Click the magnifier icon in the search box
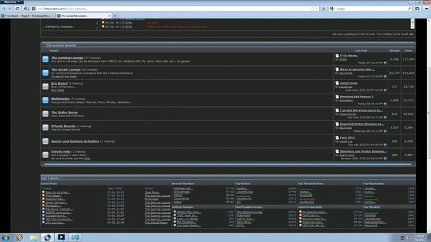This screenshot has height=242, width=431. pos(409,9)
